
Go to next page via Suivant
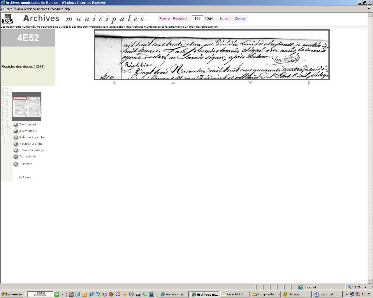point(225,19)
